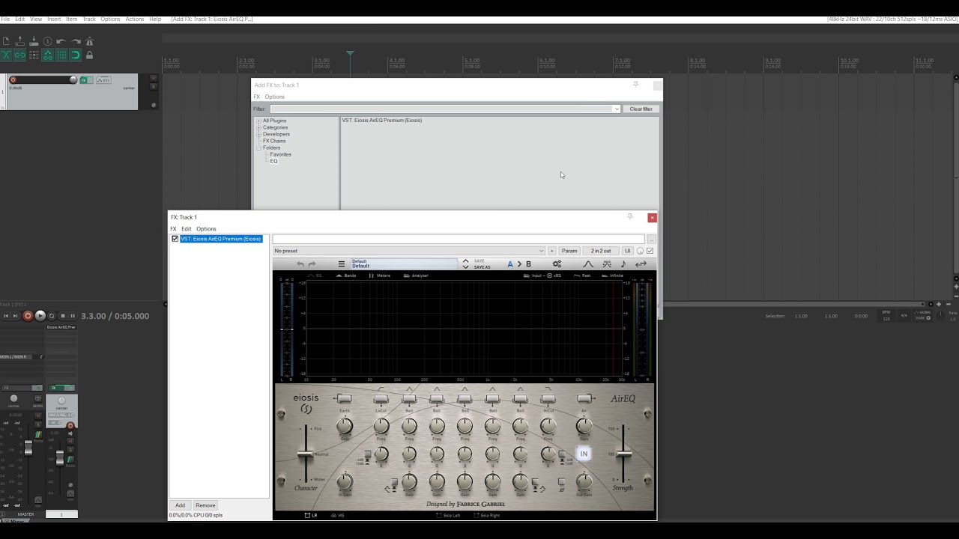Click the Param button
This screenshot has height=539, width=959.
[569, 251]
